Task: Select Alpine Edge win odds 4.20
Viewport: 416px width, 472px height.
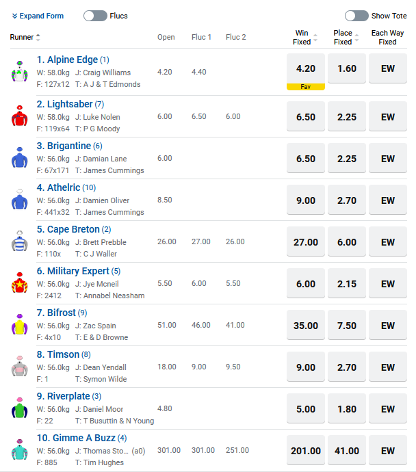Action: (x=306, y=68)
